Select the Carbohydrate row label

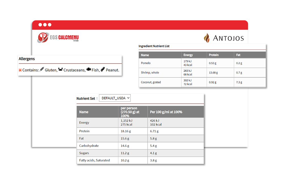(x=89, y=146)
